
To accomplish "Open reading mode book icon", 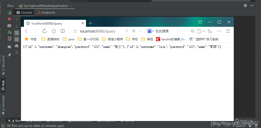I will coord(63,31).
